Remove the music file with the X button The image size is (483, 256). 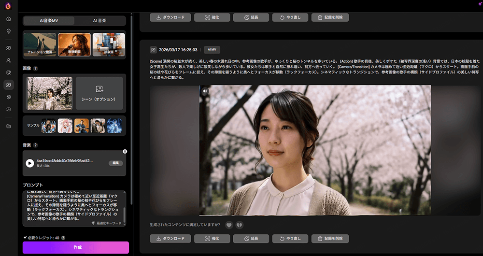tap(125, 152)
